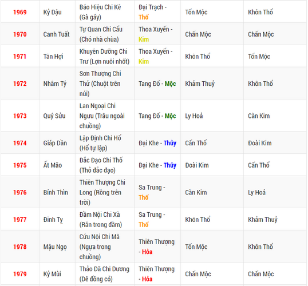Select the Tân Hợi cell

[57, 56]
